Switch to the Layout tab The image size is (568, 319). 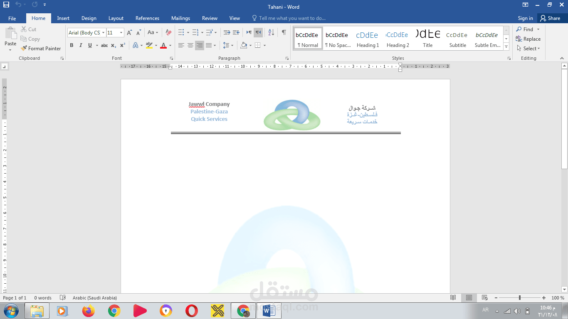pos(116,18)
